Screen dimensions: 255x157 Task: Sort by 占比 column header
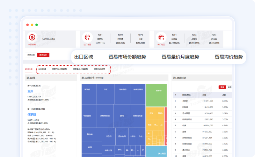225,95
